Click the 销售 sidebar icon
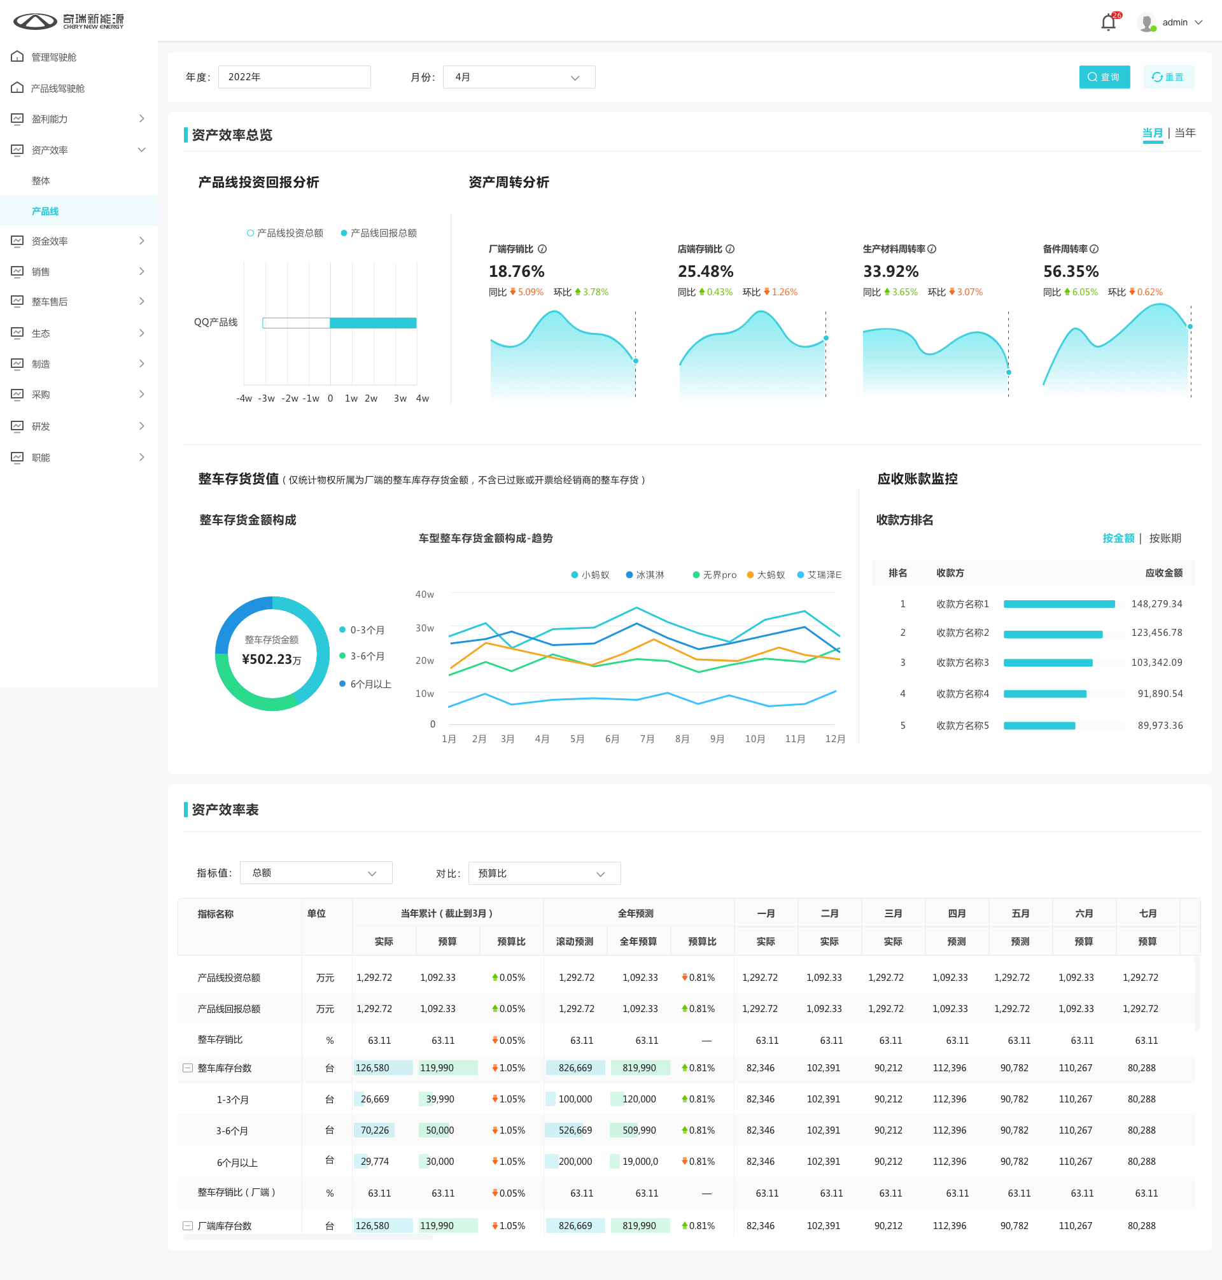Screen dimensions: 1222x1280 coord(18,272)
